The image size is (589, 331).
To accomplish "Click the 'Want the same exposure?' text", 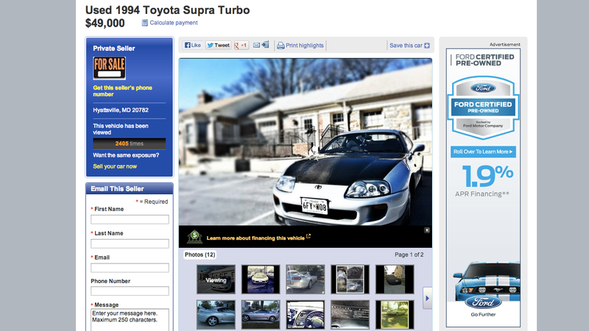I will 126,155.
